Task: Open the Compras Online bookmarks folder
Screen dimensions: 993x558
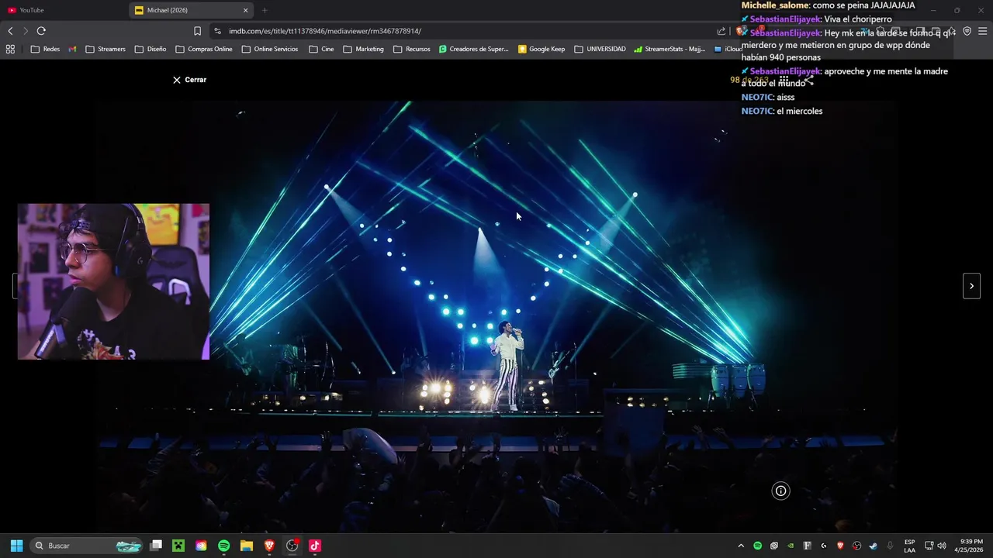Action: pyautogui.click(x=204, y=49)
